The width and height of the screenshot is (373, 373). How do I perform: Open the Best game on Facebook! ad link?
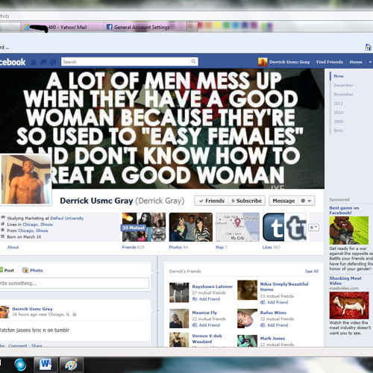pos(344,210)
